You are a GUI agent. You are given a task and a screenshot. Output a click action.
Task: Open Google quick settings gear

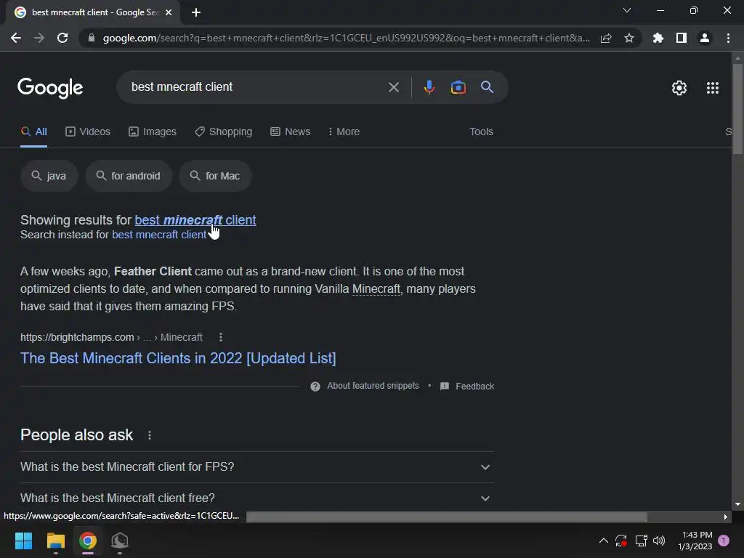pyautogui.click(x=679, y=88)
